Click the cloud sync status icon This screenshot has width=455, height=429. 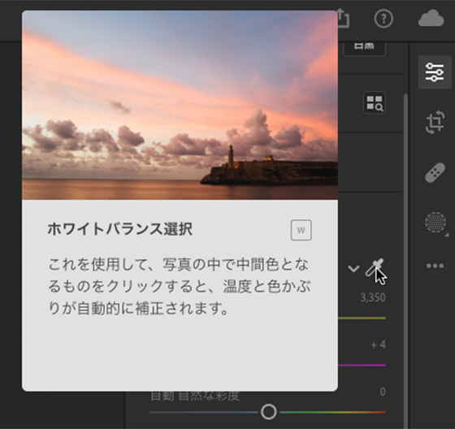tap(431, 19)
